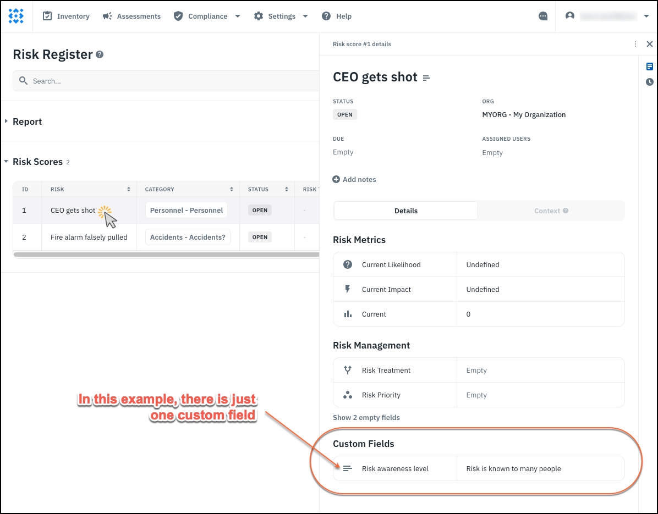Viewport: 658px width, 514px height.
Task: Close the risk score details panel
Action: [x=650, y=44]
